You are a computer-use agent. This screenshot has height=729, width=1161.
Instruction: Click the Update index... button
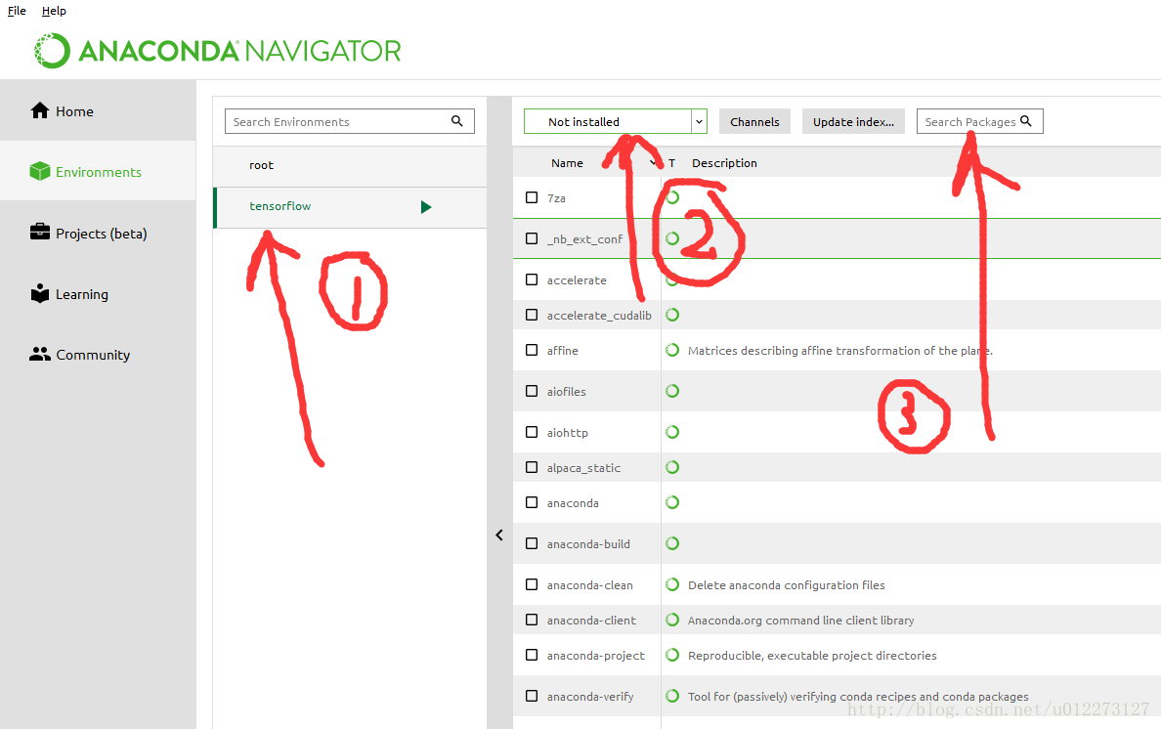[x=854, y=121]
